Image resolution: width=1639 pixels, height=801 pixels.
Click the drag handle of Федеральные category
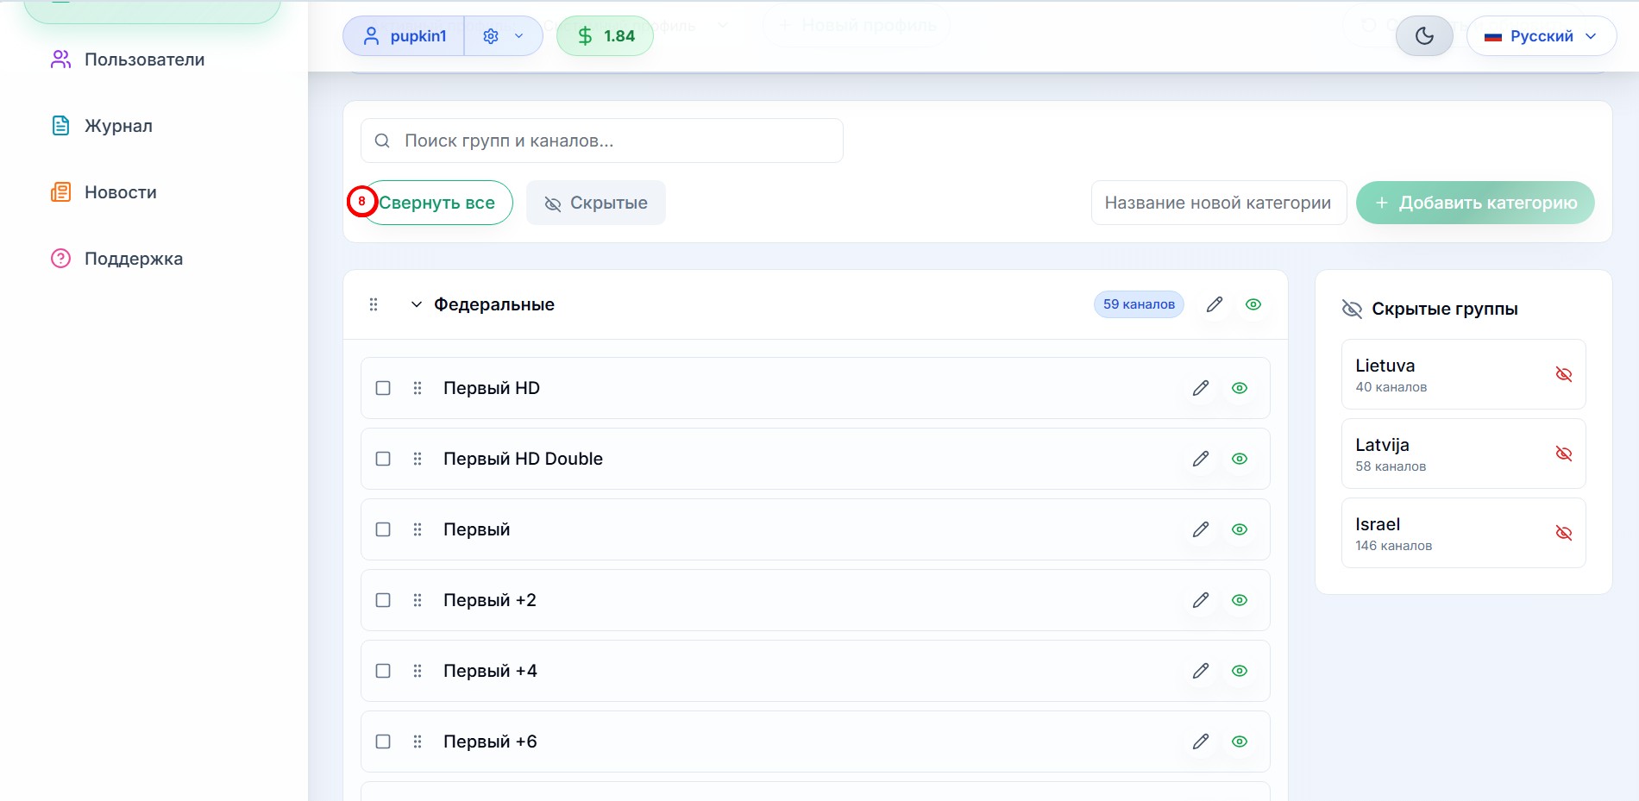point(374,304)
